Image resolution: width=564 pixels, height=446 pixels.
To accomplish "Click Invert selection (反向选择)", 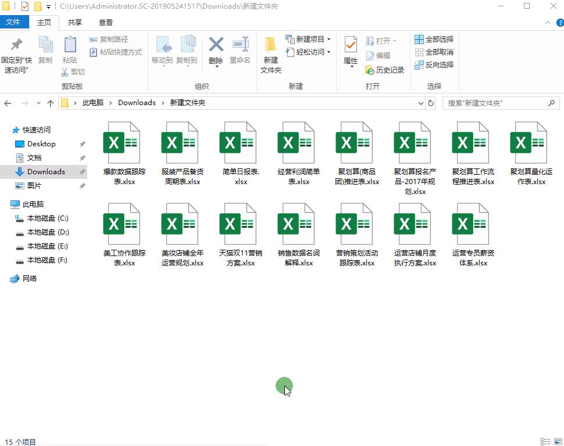I will [x=434, y=65].
